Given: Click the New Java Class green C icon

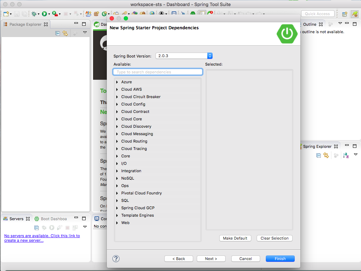Looking at the screenshot, I should tap(104, 14).
